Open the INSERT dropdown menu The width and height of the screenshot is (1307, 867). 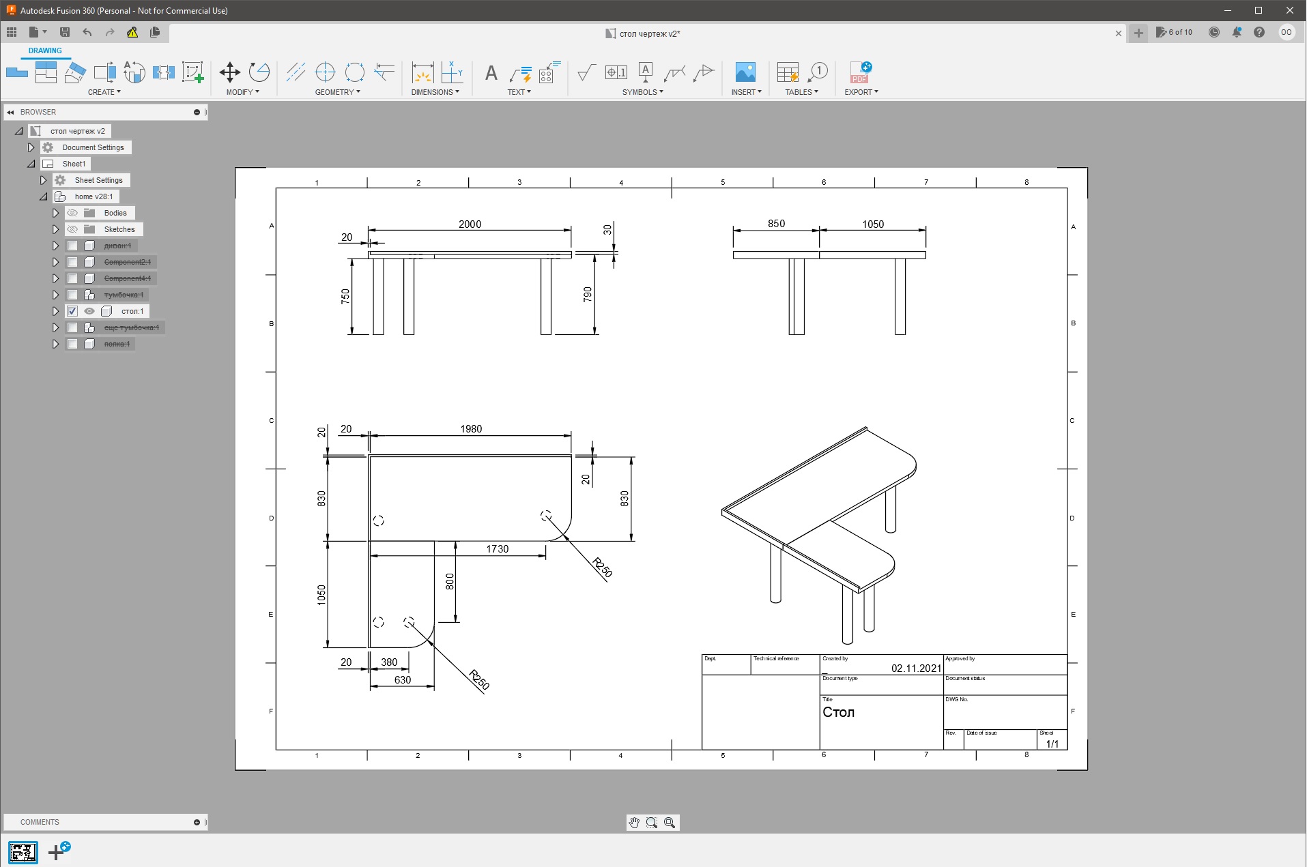747,92
